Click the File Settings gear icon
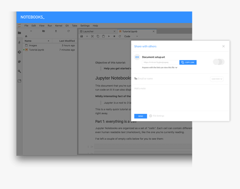Viewport: 240px width, 189px height. click(x=151, y=116)
